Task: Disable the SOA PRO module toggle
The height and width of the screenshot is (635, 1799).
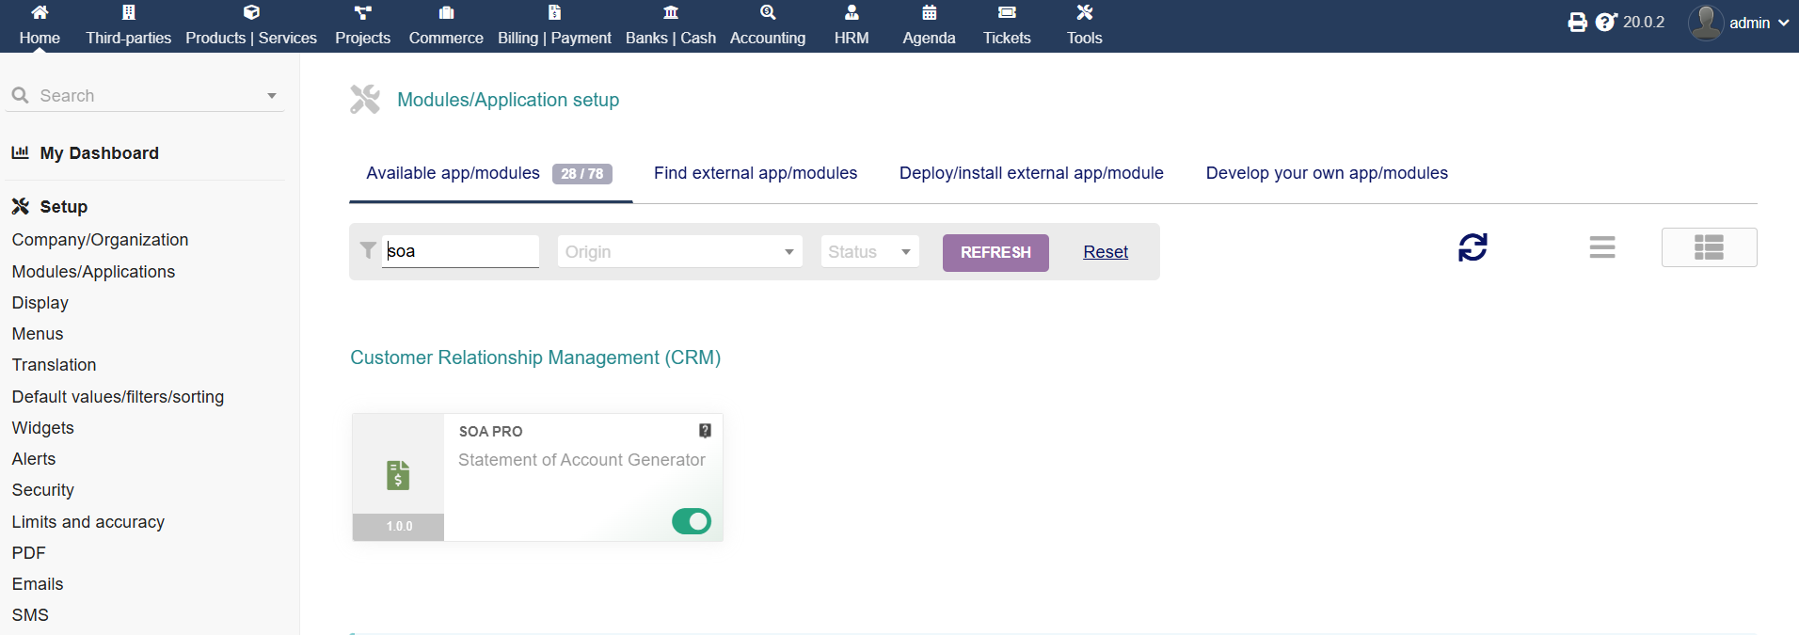Action: (692, 521)
